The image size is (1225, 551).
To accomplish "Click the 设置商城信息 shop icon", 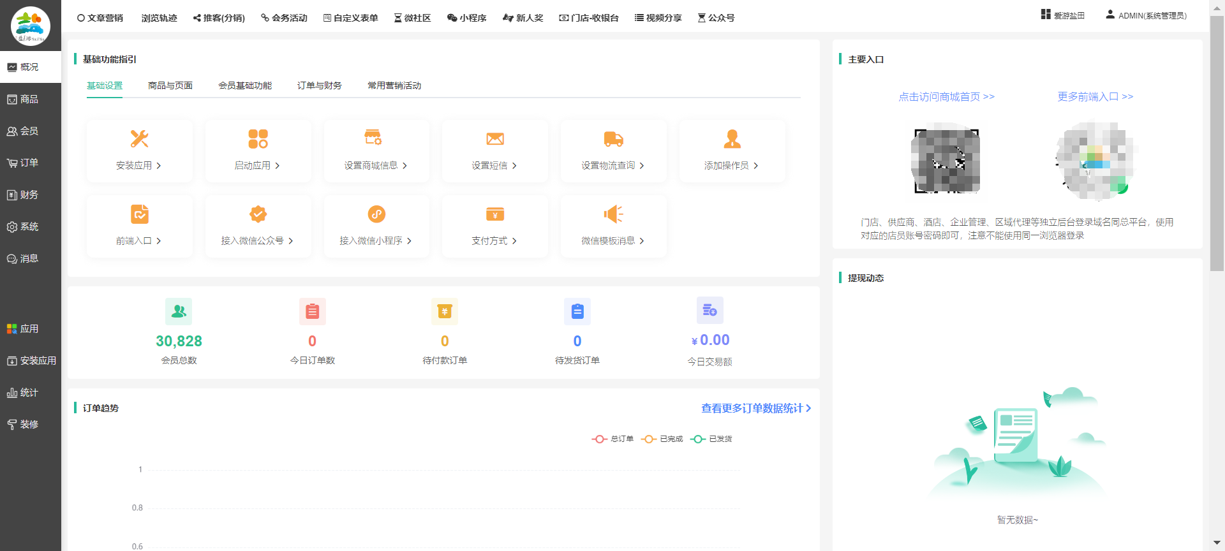I will [373, 138].
